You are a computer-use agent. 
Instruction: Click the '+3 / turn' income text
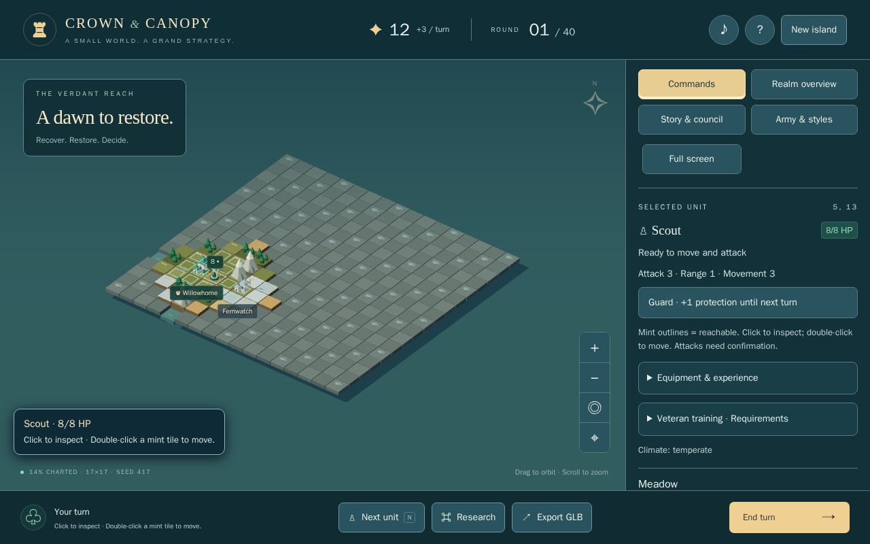pyautogui.click(x=433, y=30)
